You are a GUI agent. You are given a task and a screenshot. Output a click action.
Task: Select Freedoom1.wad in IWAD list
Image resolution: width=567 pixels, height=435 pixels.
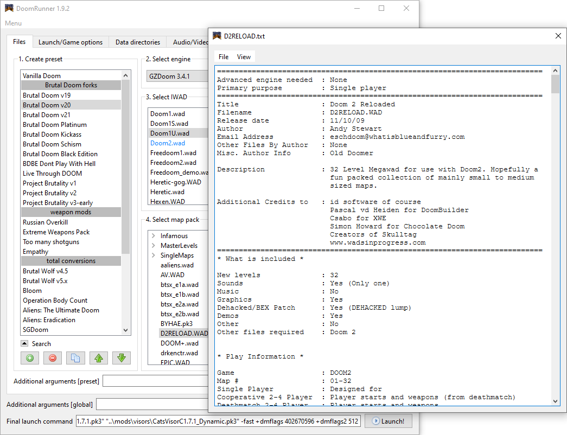click(178, 152)
